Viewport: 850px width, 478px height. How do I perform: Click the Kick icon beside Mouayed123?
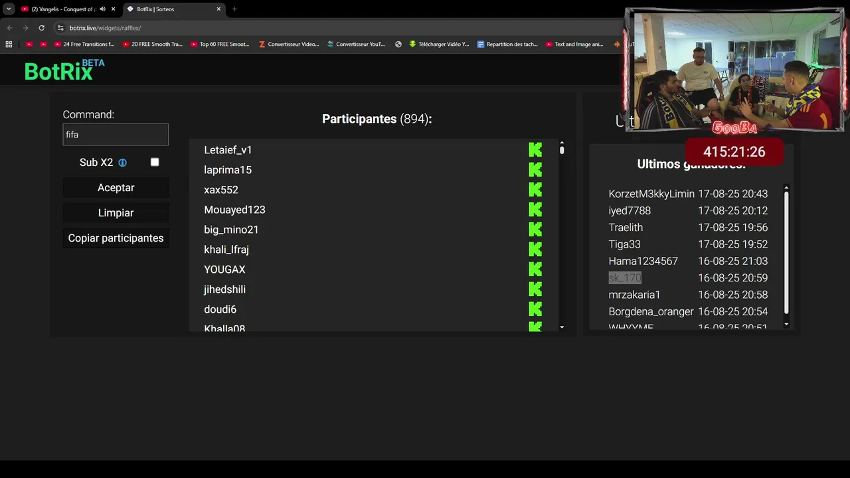pos(535,209)
